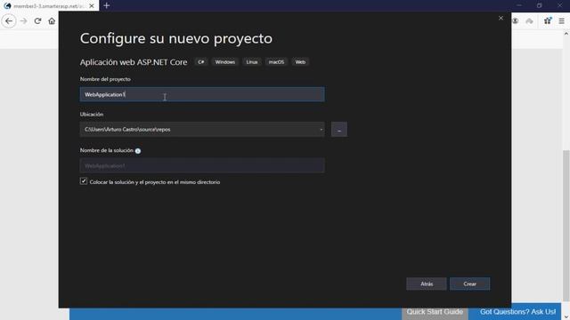
Task: Go to browser home page icon
Action: click(52, 21)
